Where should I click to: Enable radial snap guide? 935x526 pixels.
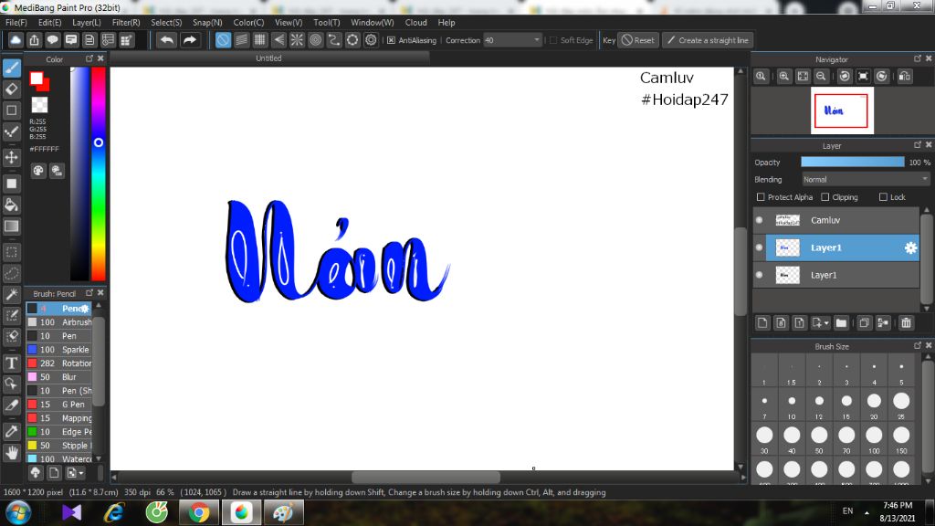297,40
